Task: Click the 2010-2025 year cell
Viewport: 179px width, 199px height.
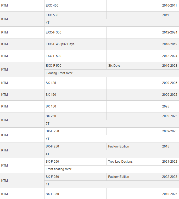Action: (x=170, y=194)
